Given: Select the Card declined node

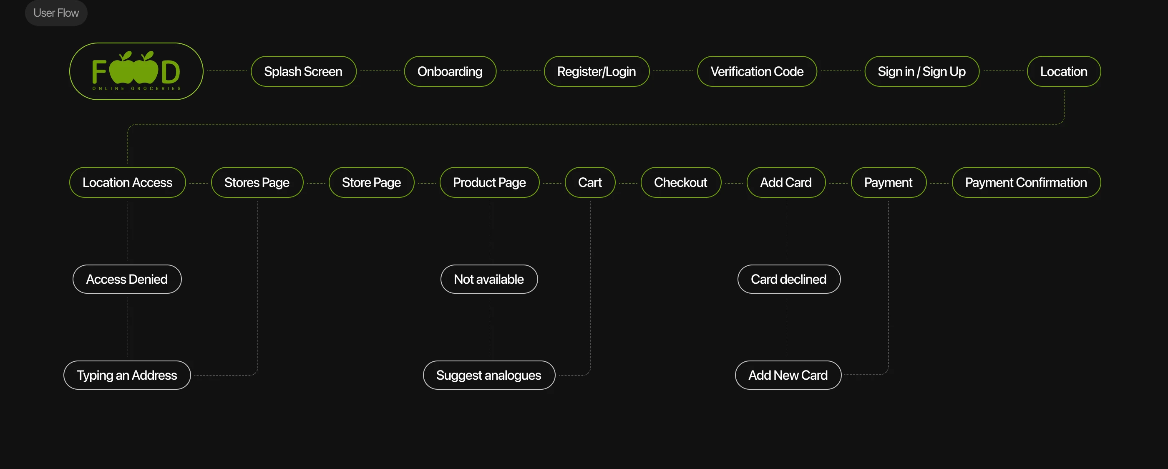Looking at the screenshot, I should 788,279.
